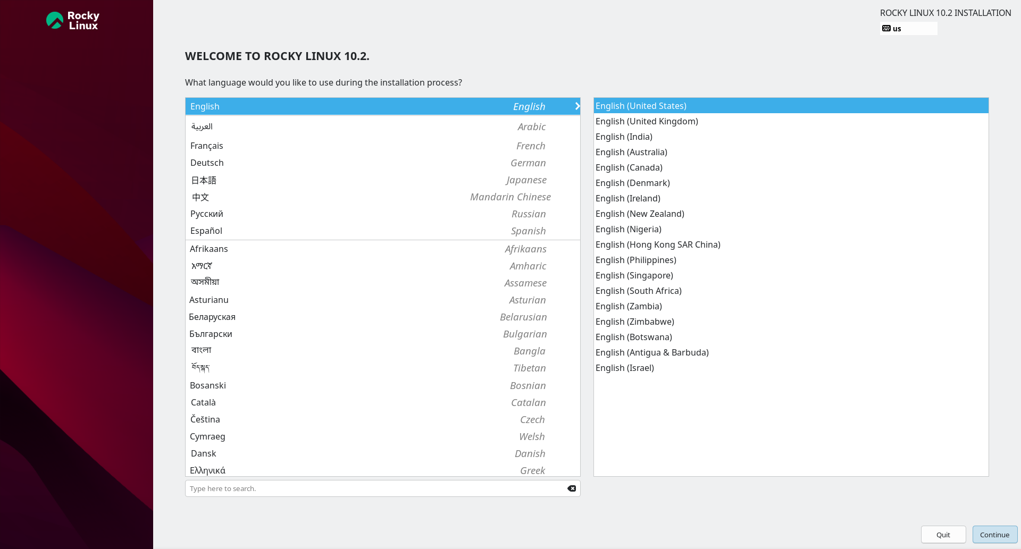Image resolution: width=1021 pixels, height=549 pixels.
Task: Select English (South Africa) locale
Action: pyautogui.click(x=791, y=291)
